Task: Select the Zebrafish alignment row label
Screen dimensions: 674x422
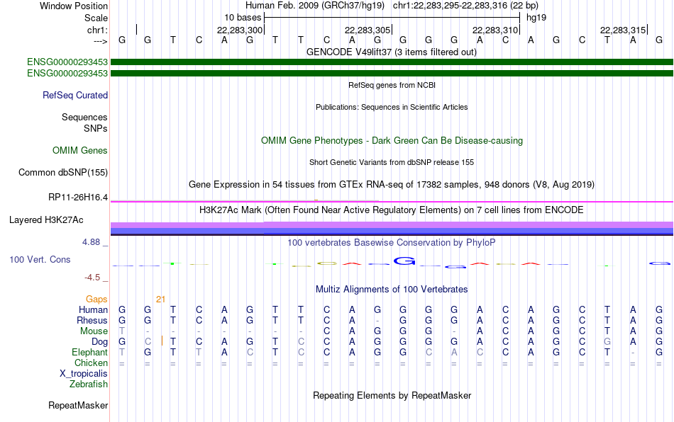Action: click(x=89, y=384)
